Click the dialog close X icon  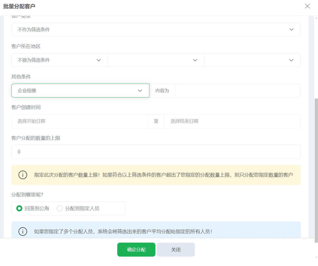tap(307, 6)
